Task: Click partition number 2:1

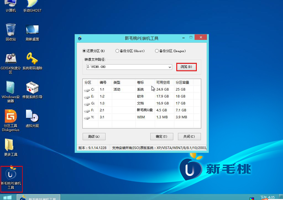Action: [x=102, y=110]
